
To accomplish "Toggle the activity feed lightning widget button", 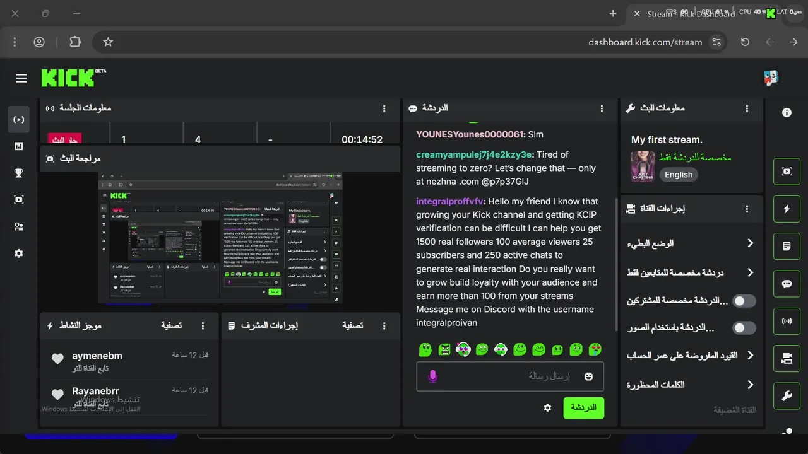I will [x=787, y=209].
